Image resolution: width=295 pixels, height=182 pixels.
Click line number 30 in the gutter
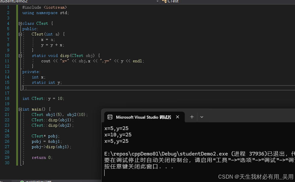pos(7,163)
